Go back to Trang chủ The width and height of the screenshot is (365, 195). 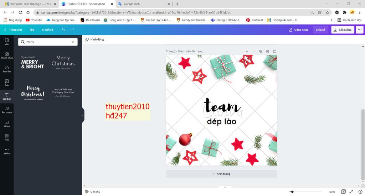(13, 30)
